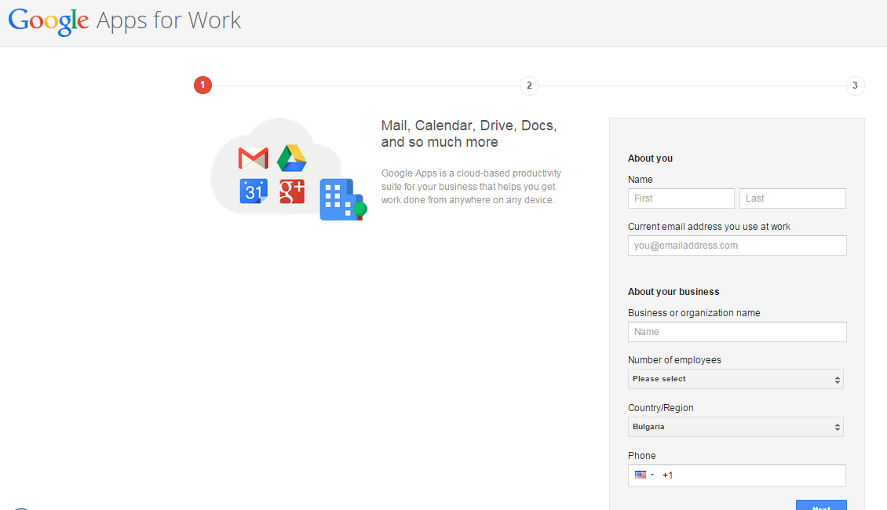Image resolution: width=887 pixels, height=510 pixels.
Task: Click the blue office building icon
Action: point(341,199)
